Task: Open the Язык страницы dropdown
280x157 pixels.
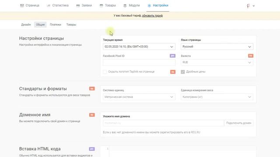Action: (217, 47)
